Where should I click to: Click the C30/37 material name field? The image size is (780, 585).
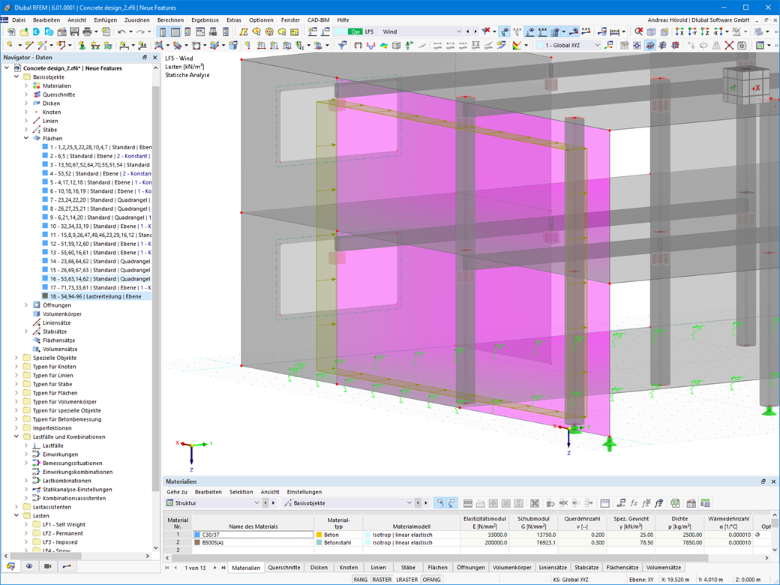click(x=253, y=535)
